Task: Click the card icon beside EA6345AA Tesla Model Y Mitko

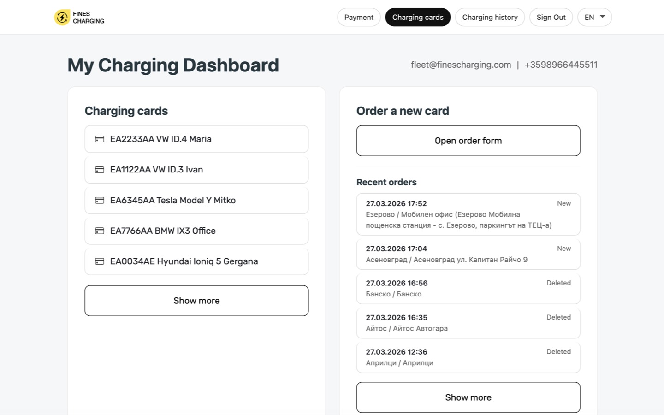Action: 100,200
